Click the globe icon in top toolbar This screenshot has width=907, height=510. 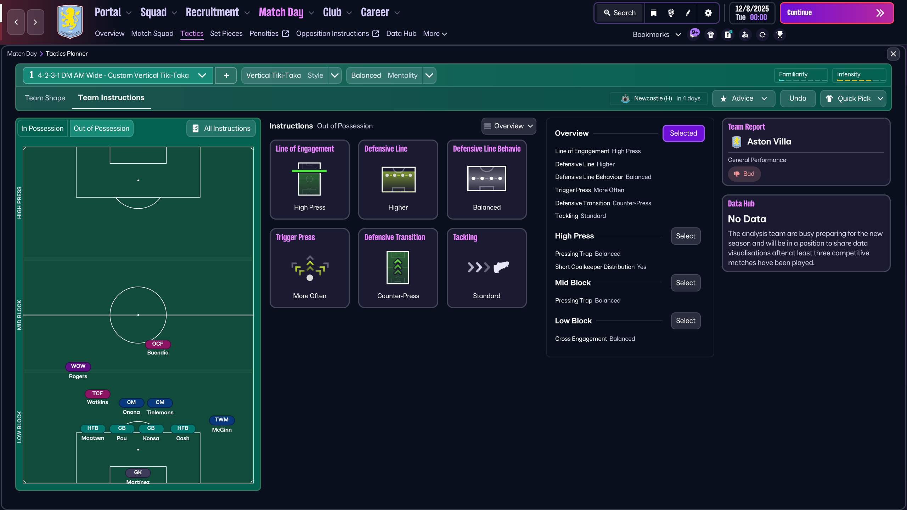pyautogui.click(x=671, y=13)
